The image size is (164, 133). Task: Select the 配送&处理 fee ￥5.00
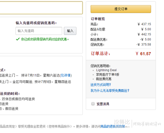point(146,29)
